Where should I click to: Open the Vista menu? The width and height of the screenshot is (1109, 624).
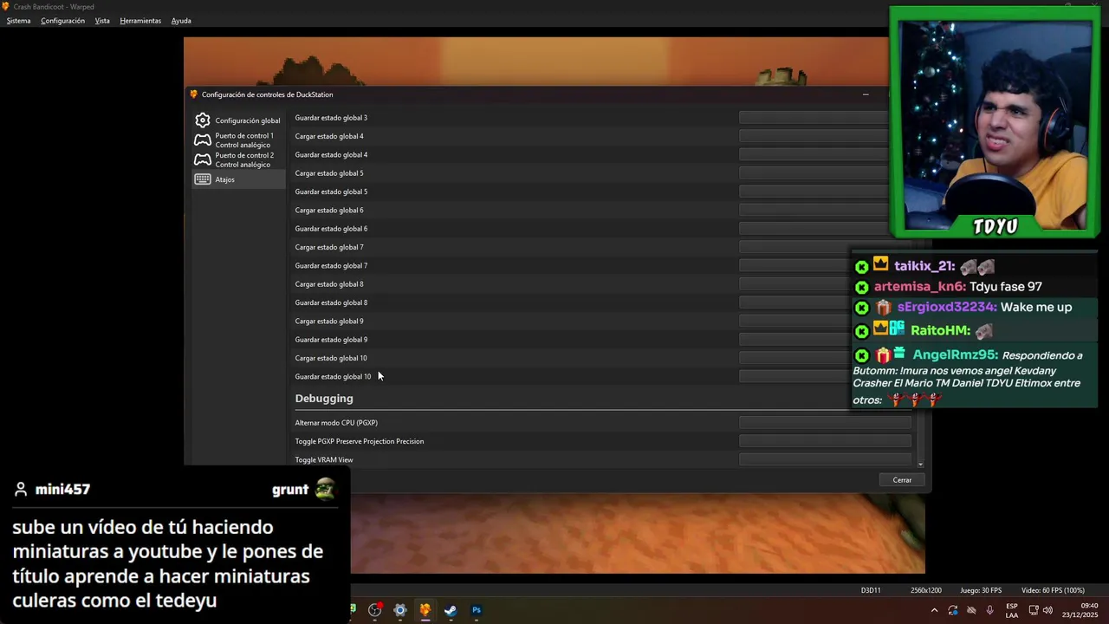pos(102,21)
